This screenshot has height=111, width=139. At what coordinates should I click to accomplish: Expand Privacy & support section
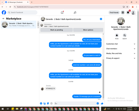[x=121, y=58]
